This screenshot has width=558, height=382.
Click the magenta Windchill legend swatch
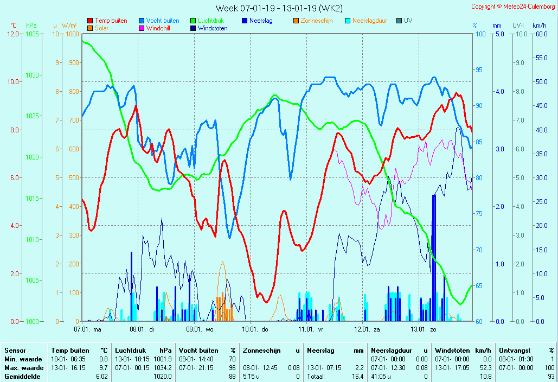pos(142,28)
